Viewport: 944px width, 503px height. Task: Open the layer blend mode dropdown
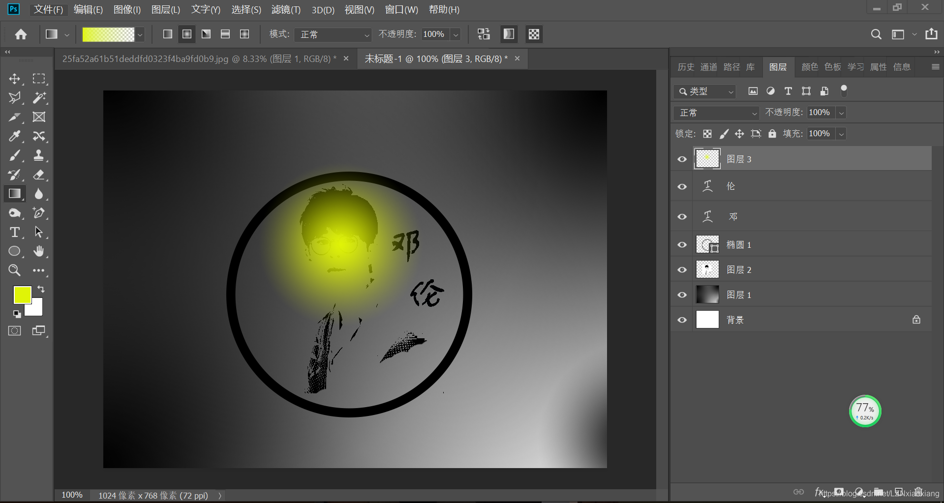click(716, 113)
